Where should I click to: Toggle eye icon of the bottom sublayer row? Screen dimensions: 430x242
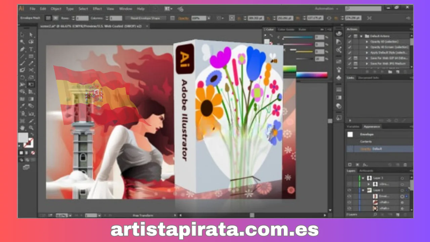[x=349, y=208]
